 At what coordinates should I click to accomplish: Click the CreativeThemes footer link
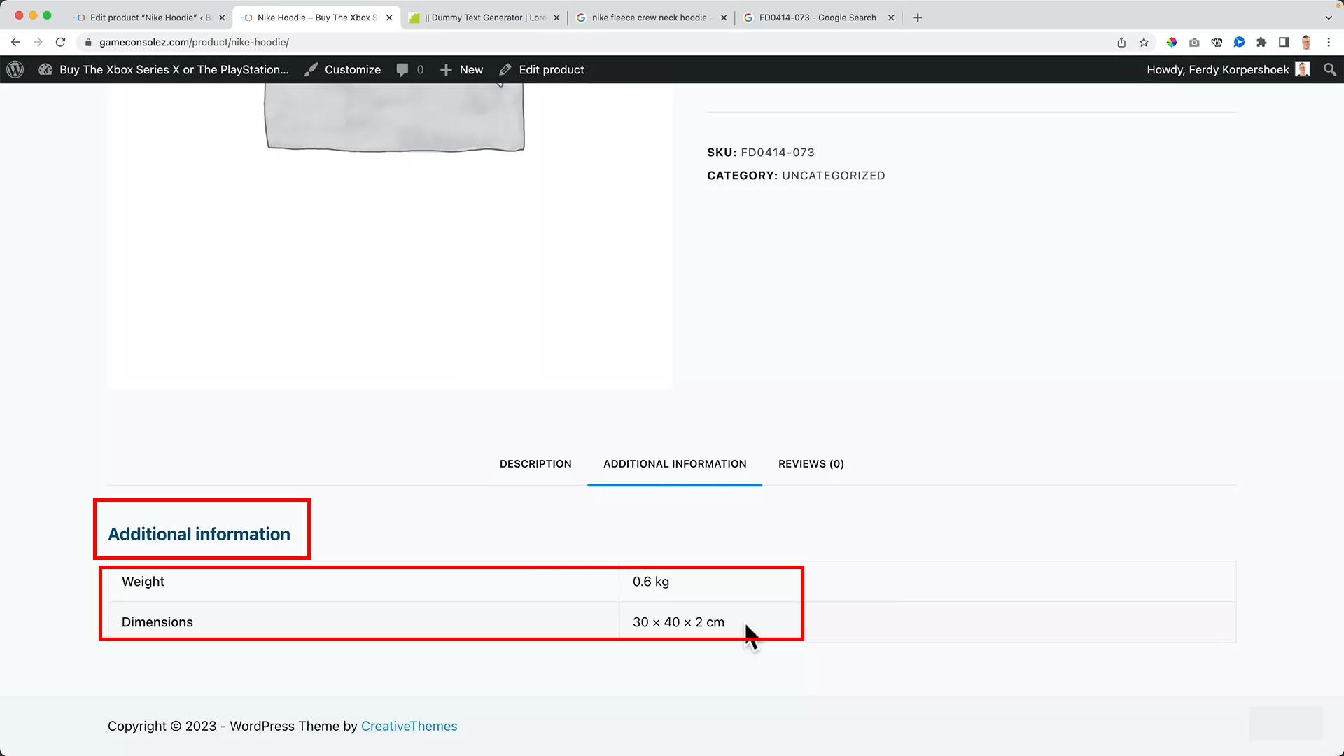(x=409, y=726)
